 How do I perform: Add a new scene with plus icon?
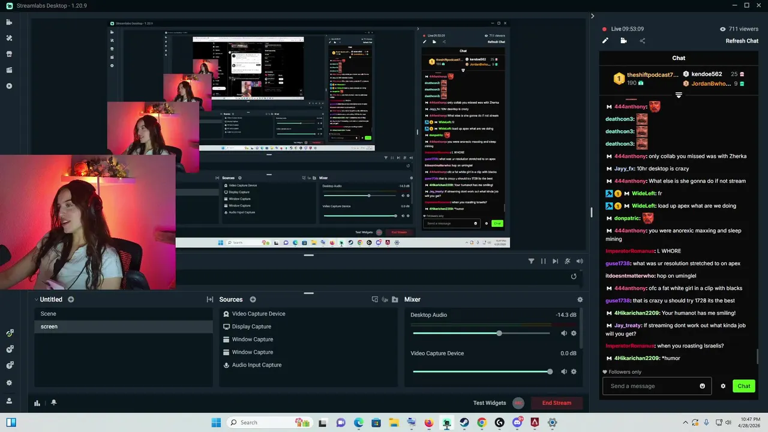click(71, 299)
